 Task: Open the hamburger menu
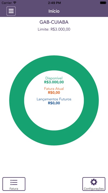click(x=11, y=11)
